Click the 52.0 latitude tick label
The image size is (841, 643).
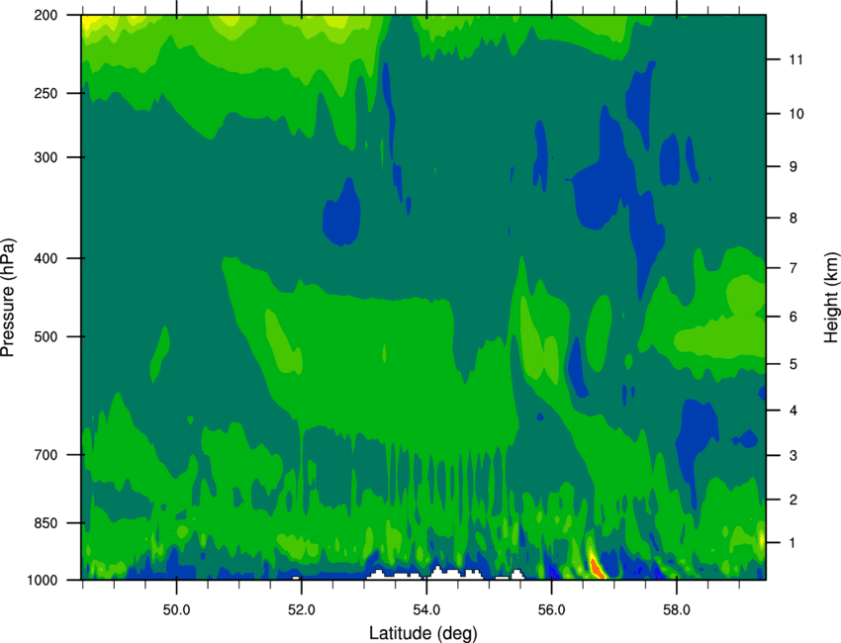click(302, 610)
